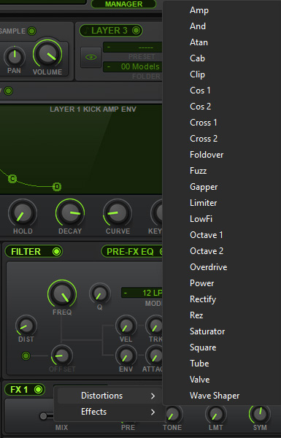The height and width of the screenshot is (438, 281).
Task: Click the SYM knob
Action: click(x=260, y=414)
